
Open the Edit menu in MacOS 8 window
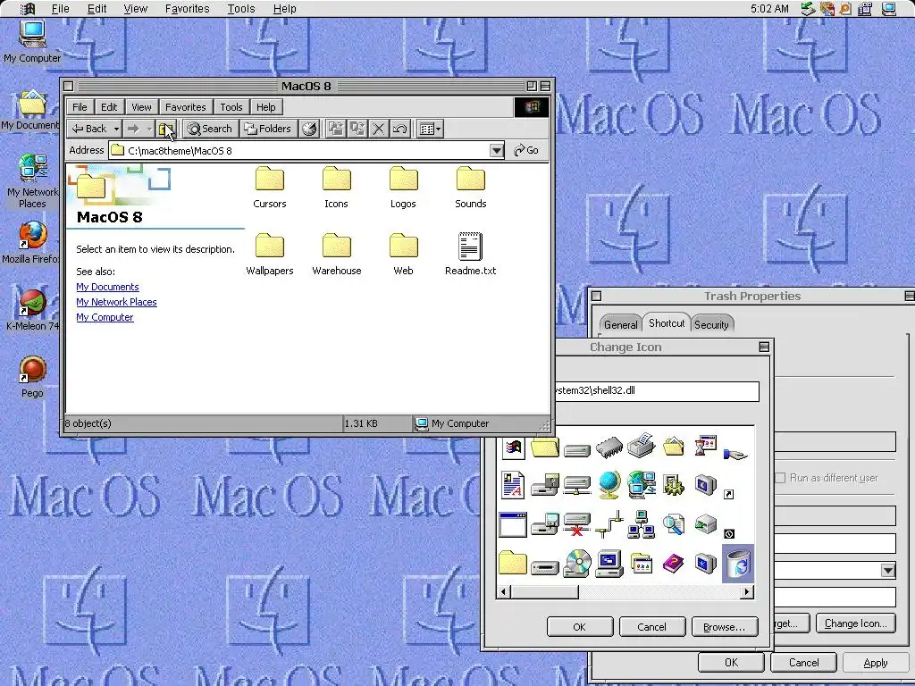109,107
